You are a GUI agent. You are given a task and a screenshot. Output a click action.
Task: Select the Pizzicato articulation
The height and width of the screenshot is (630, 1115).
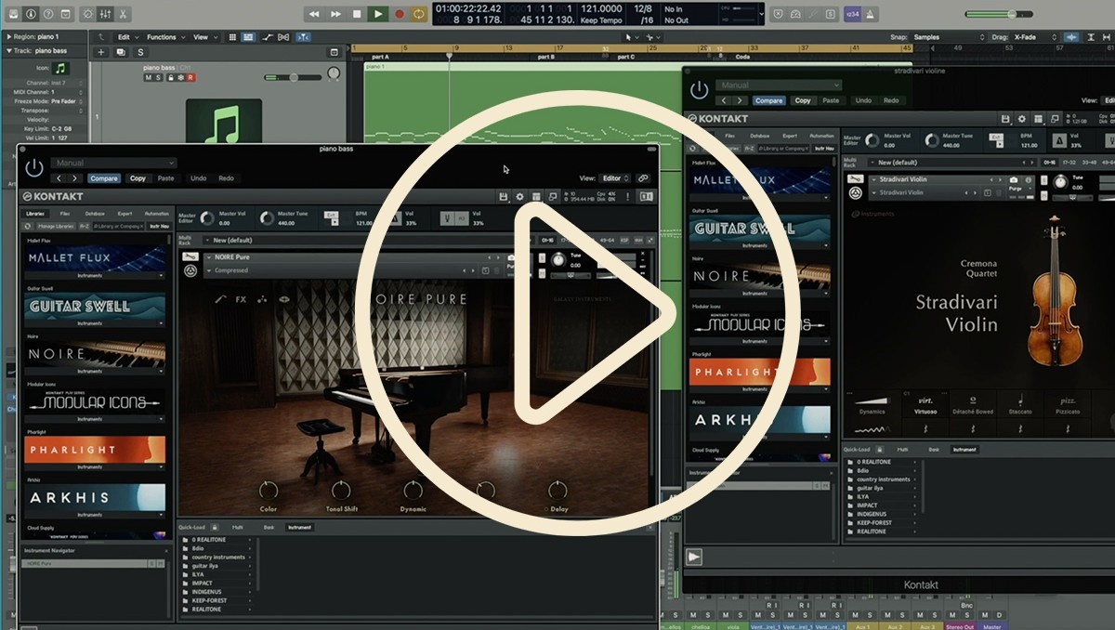pyautogui.click(x=1068, y=403)
